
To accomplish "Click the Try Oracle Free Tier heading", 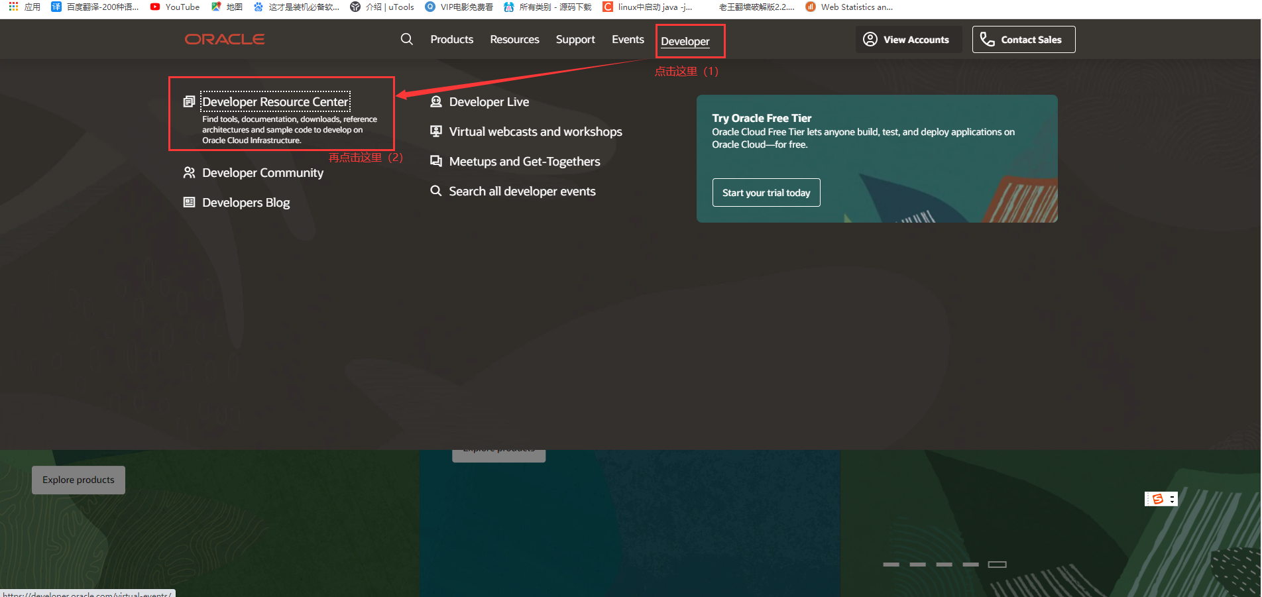I will (762, 118).
